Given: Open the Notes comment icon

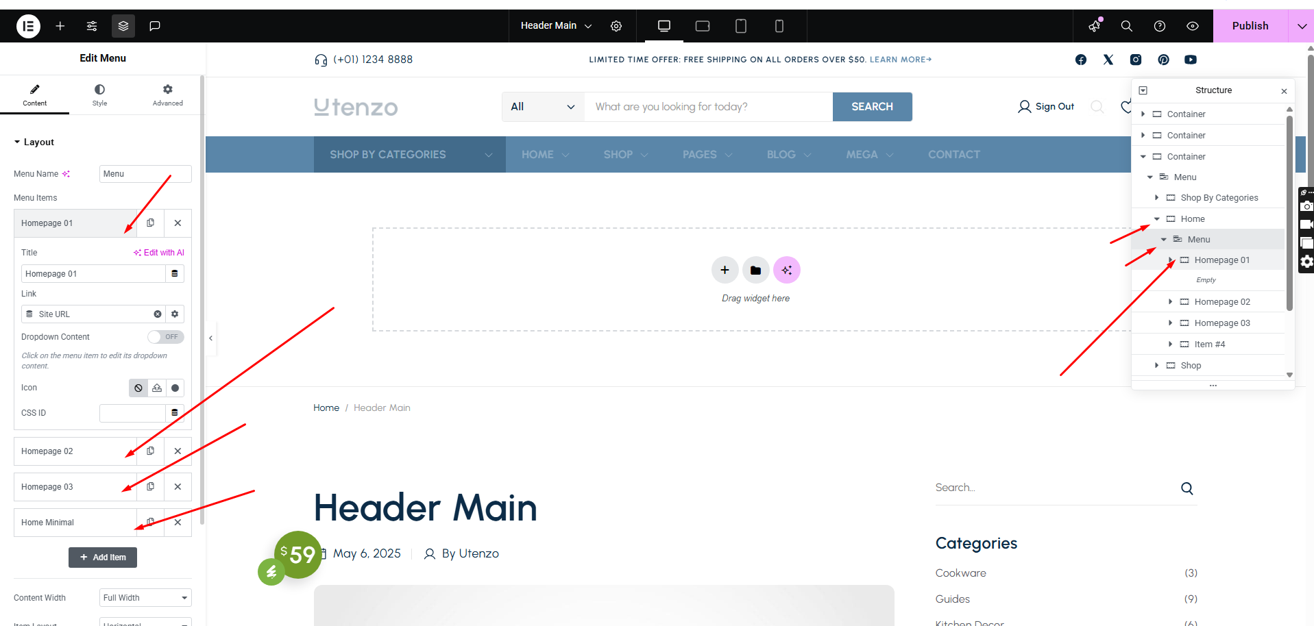Looking at the screenshot, I should [155, 26].
